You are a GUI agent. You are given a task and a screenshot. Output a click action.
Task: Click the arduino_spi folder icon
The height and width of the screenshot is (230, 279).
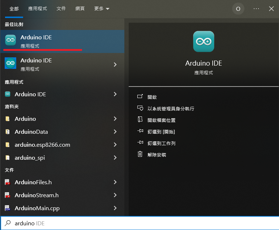coord(8,158)
